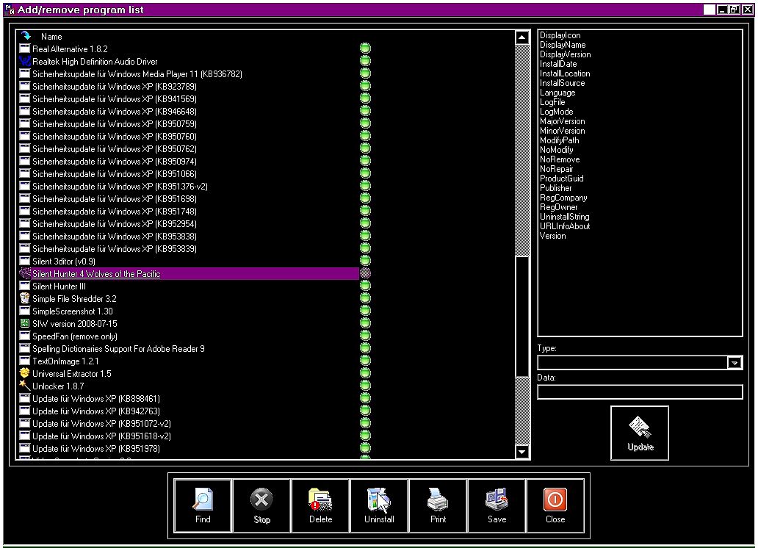Viewport: 758px width, 548px height.
Task: Select Sicherheitsupdate für Windows XP (KB953839)
Action: click(x=115, y=248)
